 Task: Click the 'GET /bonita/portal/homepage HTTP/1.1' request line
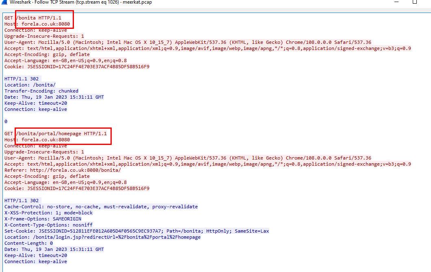56,134
